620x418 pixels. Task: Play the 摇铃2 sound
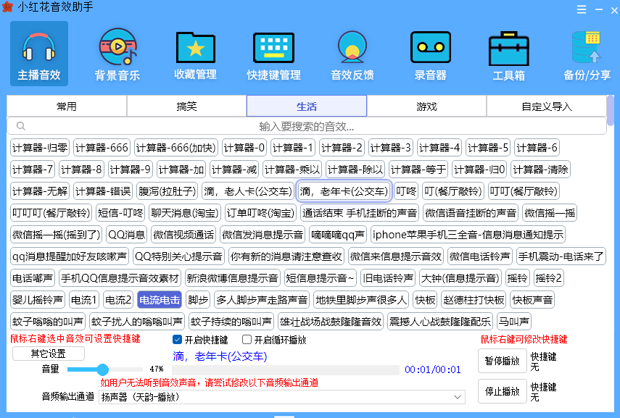pyautogui.click(x=548, y=278)
